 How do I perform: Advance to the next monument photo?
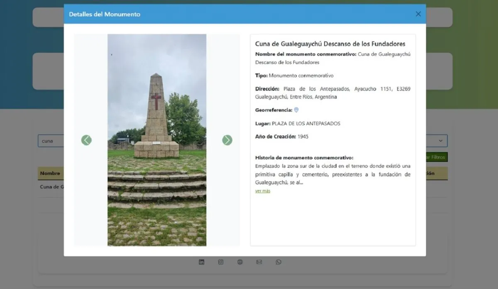[227, 140]
